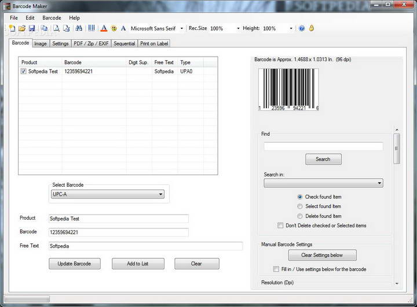Click the right panel scroll down arrow
Screen dimensions: 417x307
[397, 284]
